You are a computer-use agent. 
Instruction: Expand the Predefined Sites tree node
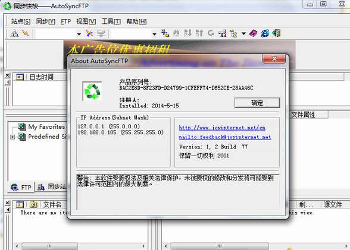click(x=12, y=137)
